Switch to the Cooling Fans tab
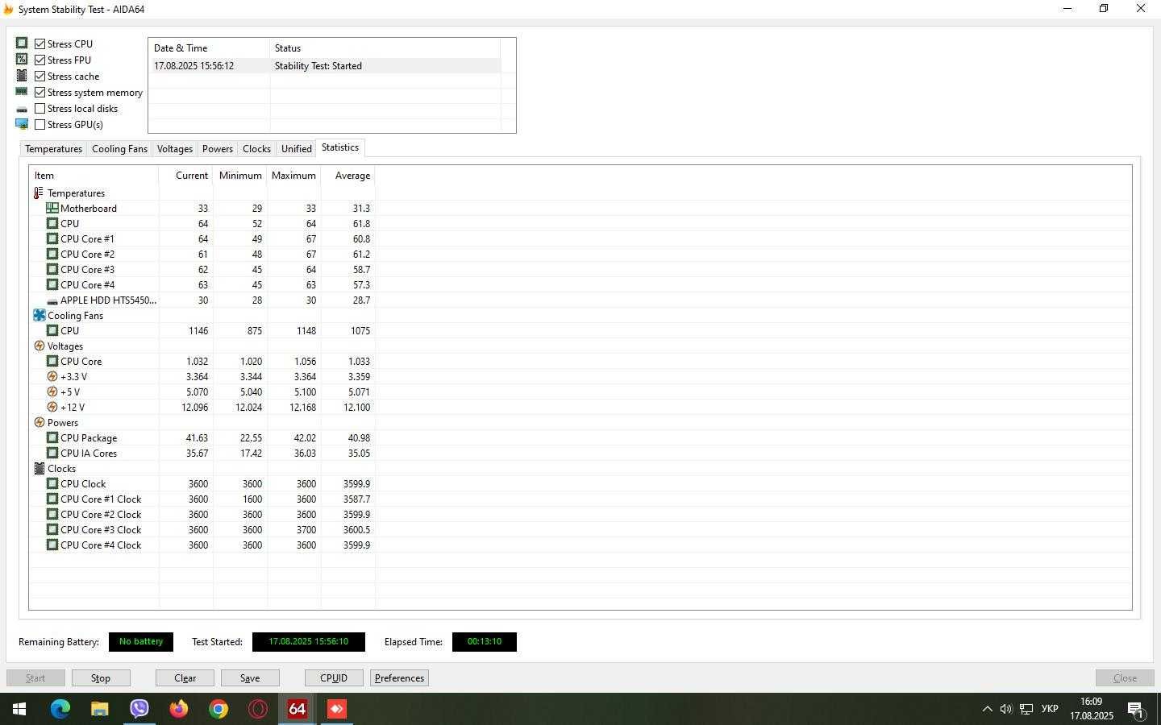Viewport: 1161px width, 725px height. click(x=119, y=149)
